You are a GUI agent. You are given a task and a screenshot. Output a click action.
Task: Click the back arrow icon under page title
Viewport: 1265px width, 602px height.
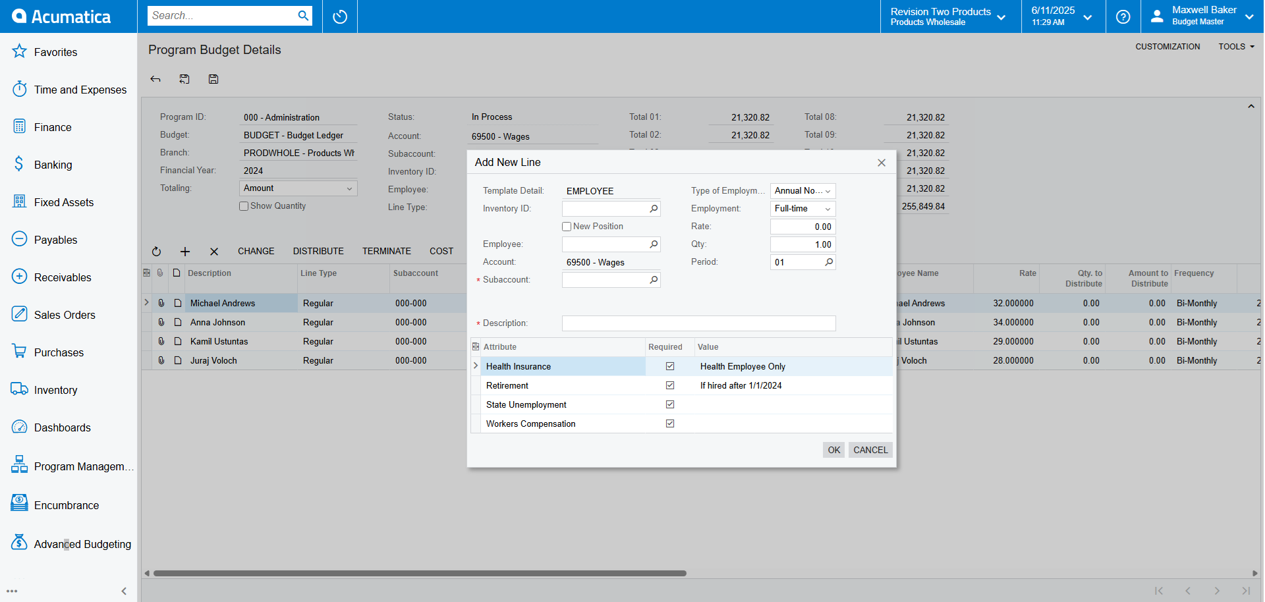pyautogui.click(x=155, y=79)
